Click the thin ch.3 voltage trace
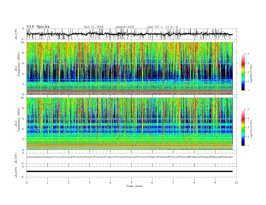This screenshot has width=266, height=205. (x=129, y=157)
